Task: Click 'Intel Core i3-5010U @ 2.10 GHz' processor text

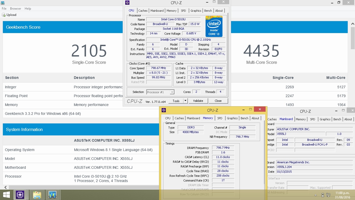Action: [x=100, y=176]
